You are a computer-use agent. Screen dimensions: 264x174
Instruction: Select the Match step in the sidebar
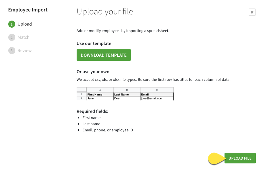point(24,37)
